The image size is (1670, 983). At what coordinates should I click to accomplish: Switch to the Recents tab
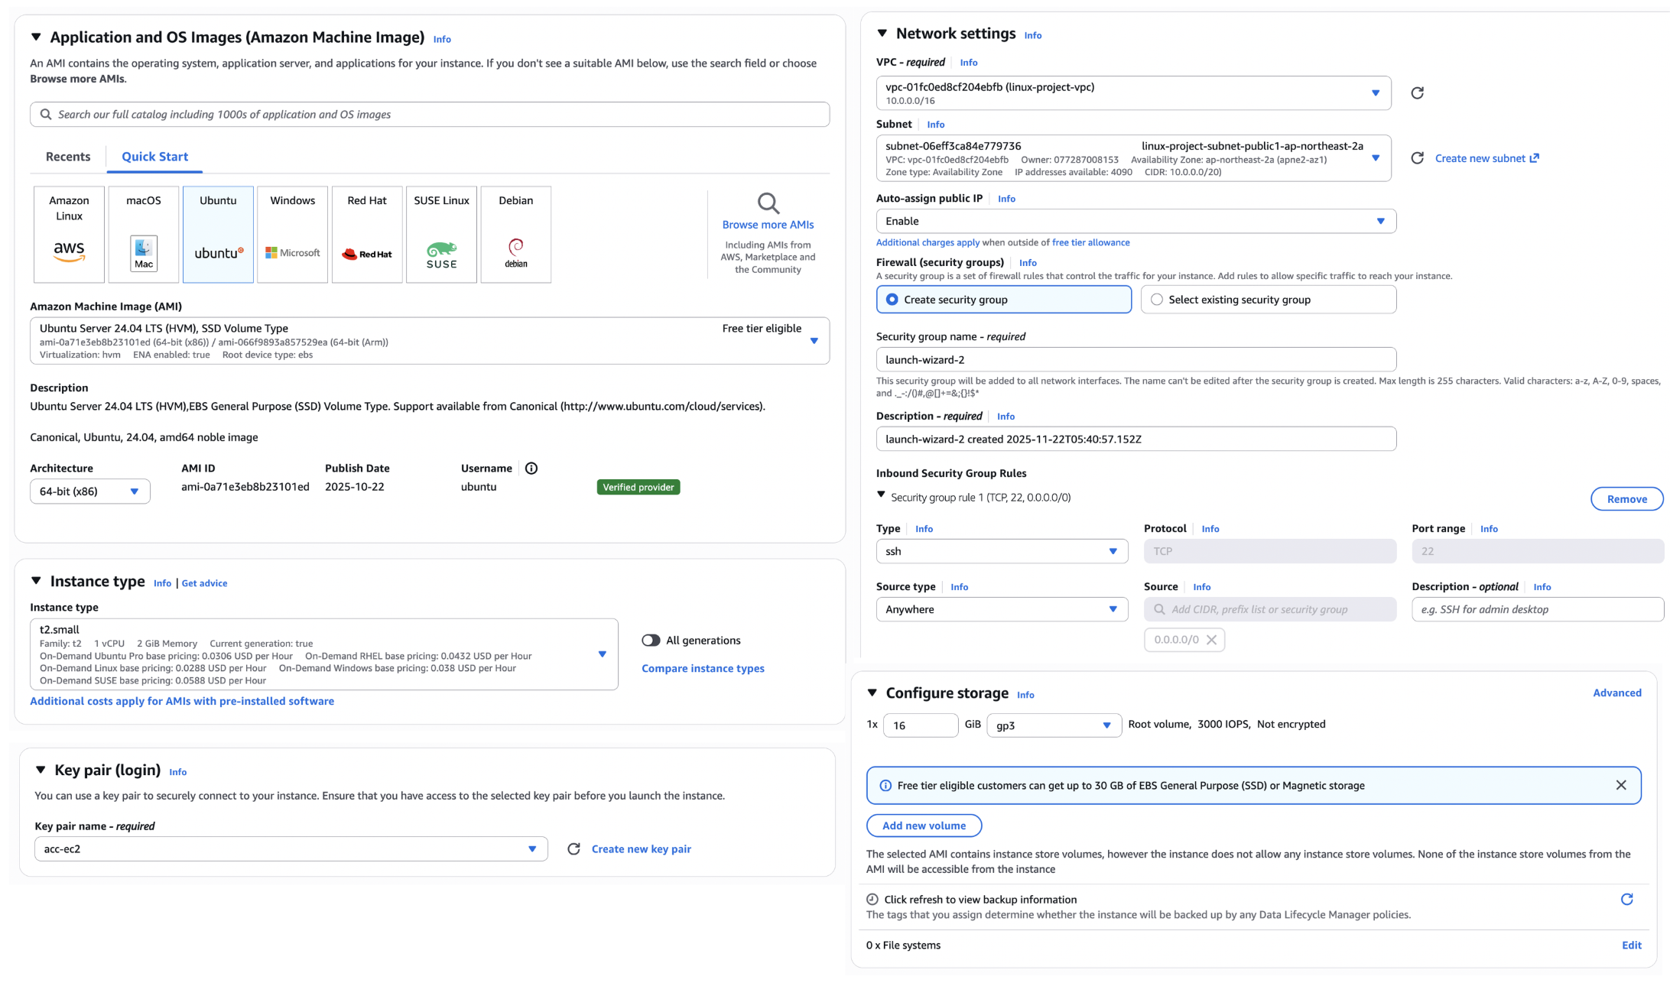[68, 157]
